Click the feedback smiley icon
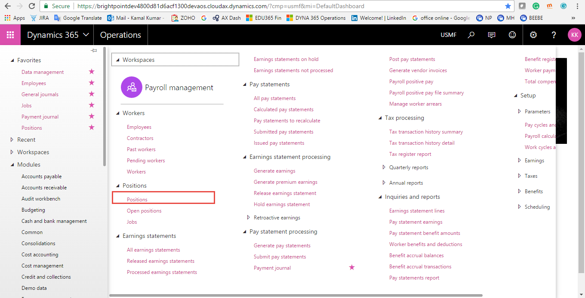This screenshot has height=298, width=585. tap(512, 35)
